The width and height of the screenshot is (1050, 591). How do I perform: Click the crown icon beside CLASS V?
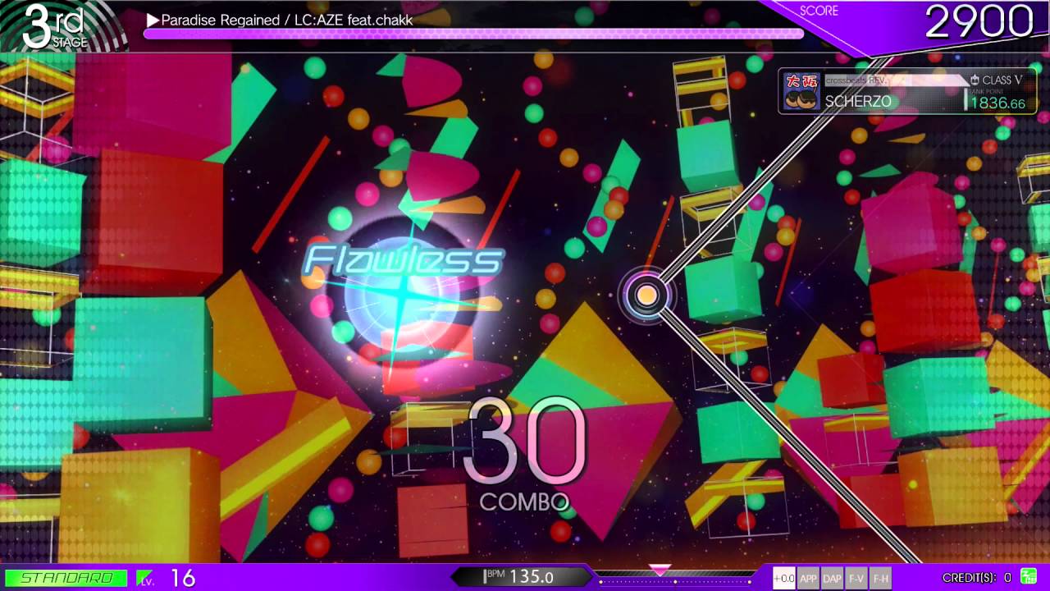tap(975, 80)
